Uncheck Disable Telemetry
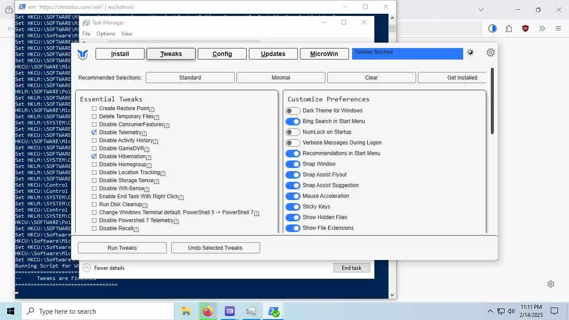The width and height of the screenshot is (569, 320). point(94,132)
